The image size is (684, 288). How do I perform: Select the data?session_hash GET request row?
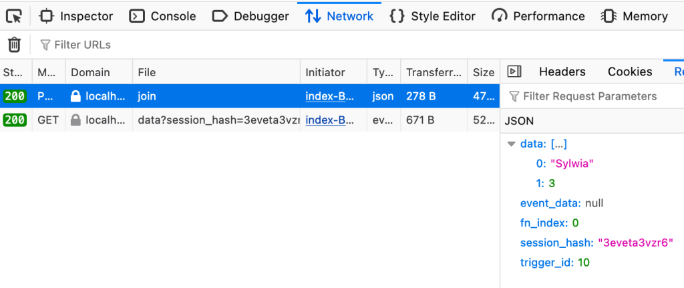pyautogui.click(x=217, y=120)
